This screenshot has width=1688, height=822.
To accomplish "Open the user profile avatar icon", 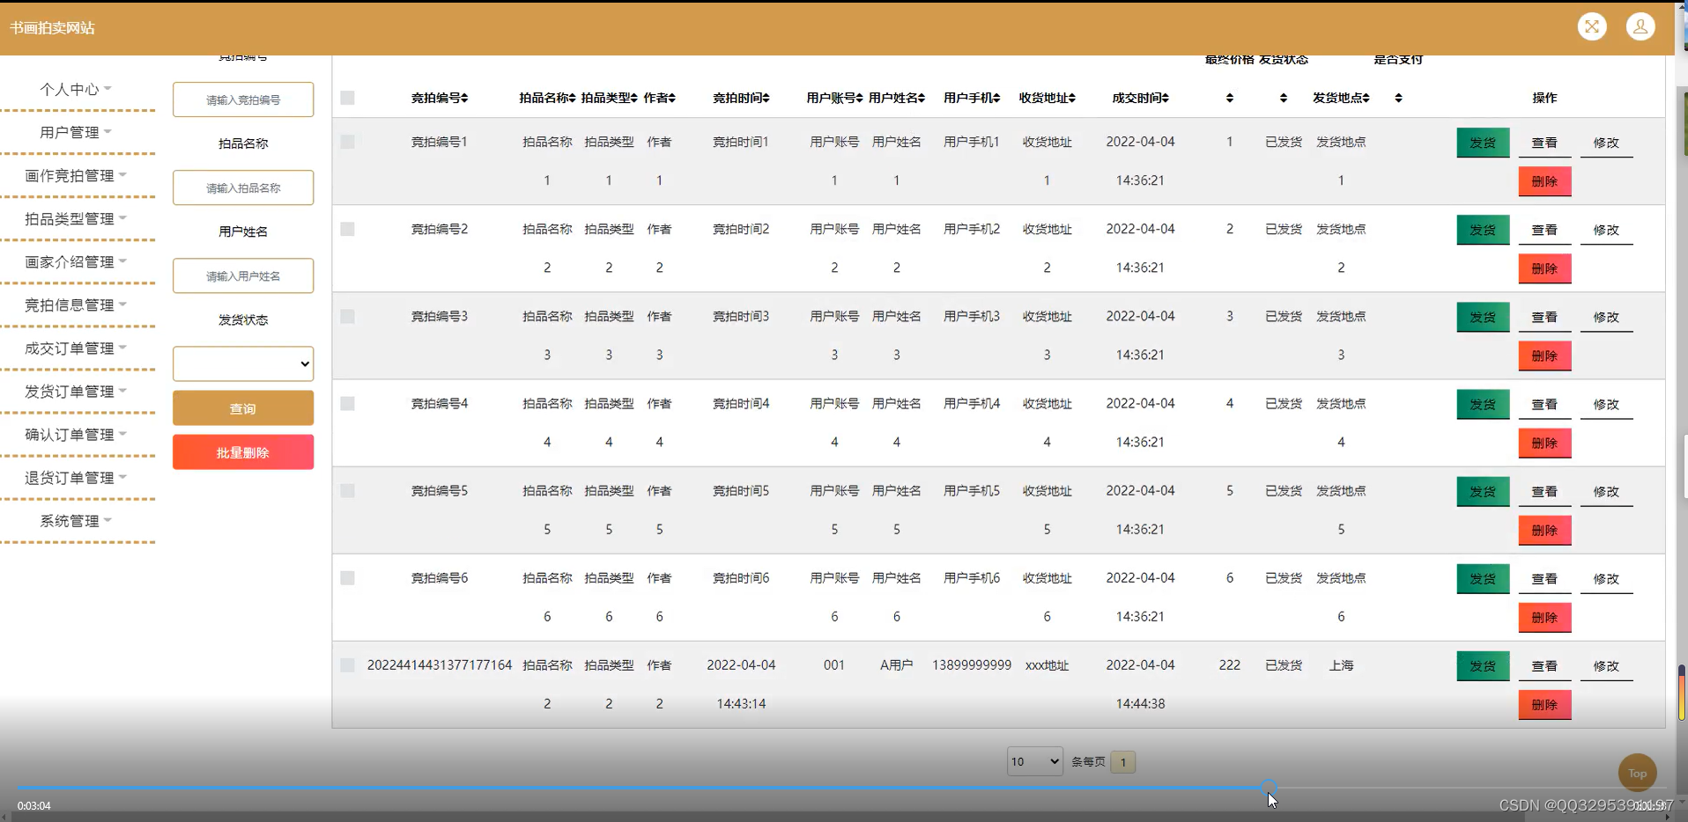I will (1640, 26).
